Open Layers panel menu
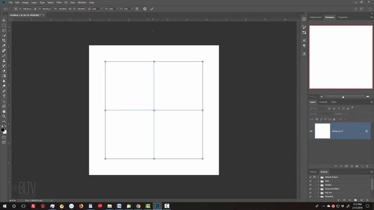Screen dimensions: 374x210 pyautogui.click(x=372, y=102)
